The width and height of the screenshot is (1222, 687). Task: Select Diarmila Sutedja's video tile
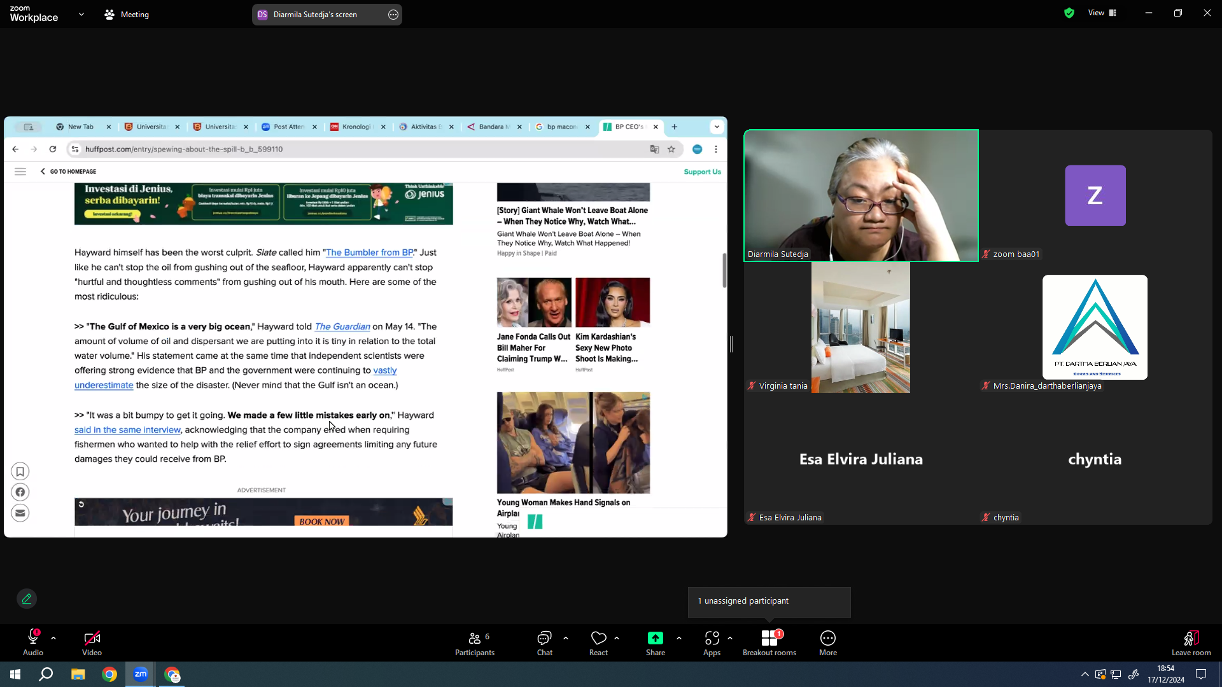(x=861, y=195)
